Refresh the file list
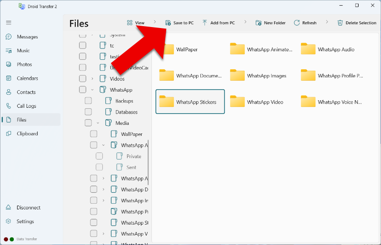The width and height of the screenshot is (381, 245). (x=305, y=23)
